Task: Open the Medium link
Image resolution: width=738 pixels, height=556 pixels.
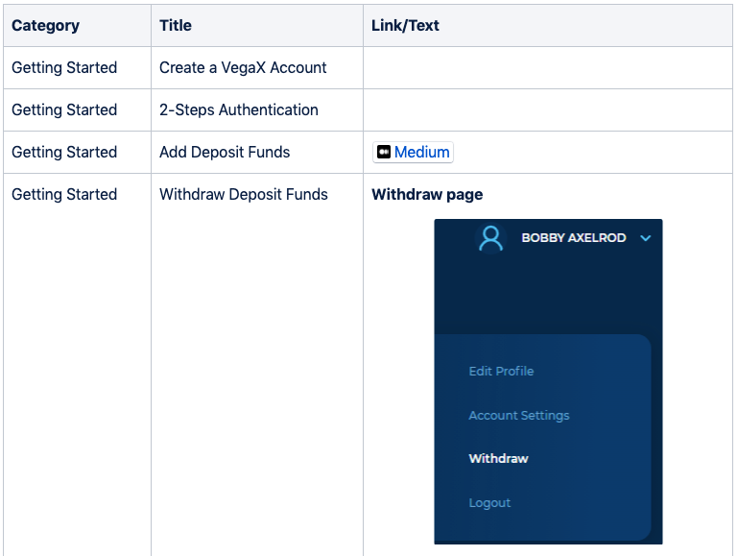Action: coord(413,152)
